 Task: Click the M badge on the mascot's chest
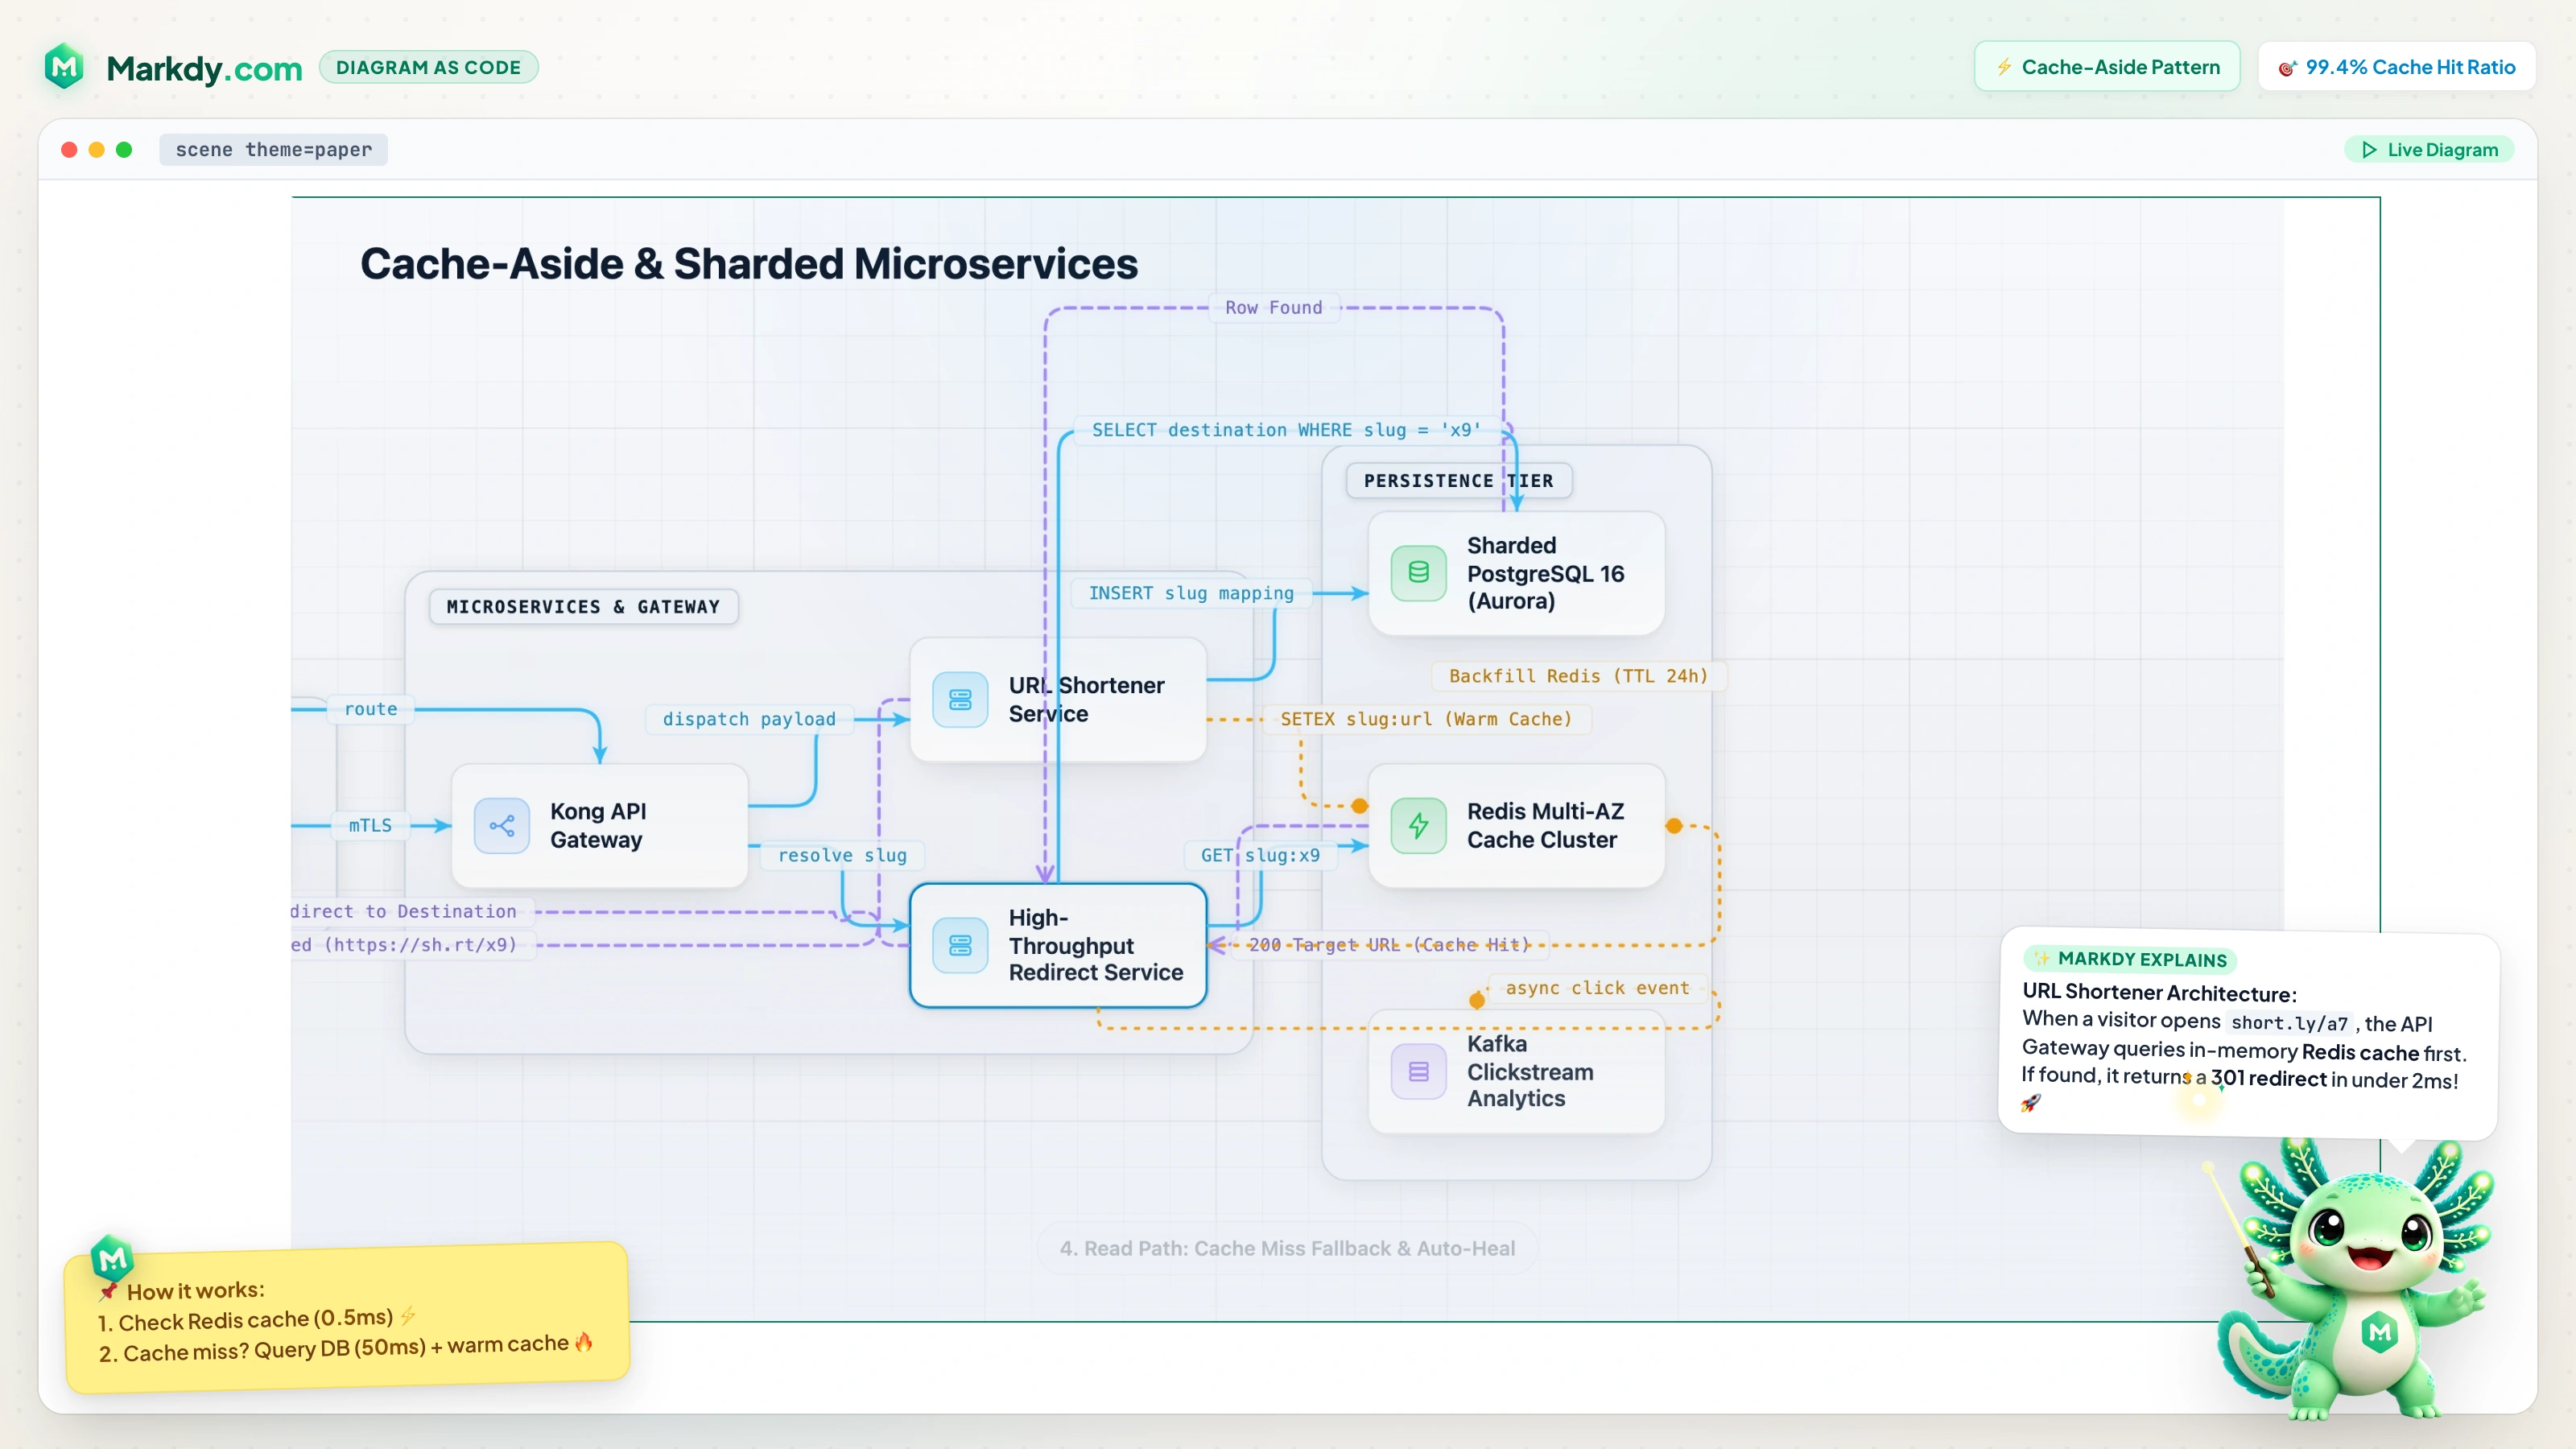click(x=2380, y=1332)
